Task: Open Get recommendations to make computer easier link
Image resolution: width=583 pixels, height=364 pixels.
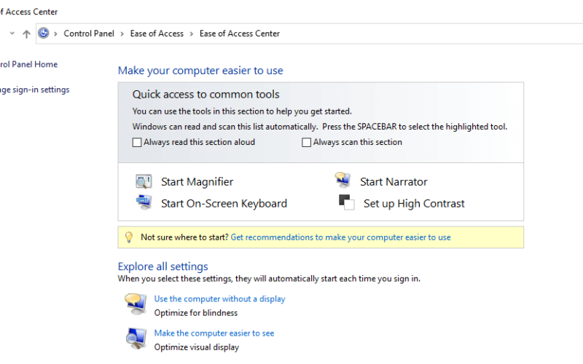Action: pyautogui.click(x=340, y=237)
